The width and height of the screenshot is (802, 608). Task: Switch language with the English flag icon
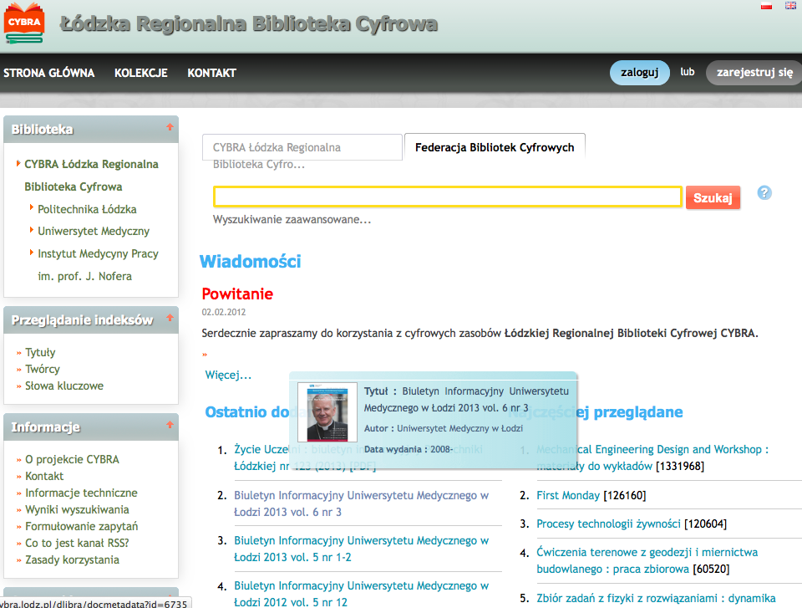click(x=791, y=6)
